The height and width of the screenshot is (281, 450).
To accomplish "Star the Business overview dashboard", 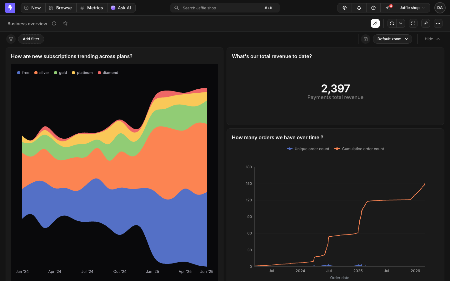I will coord(65,23).
